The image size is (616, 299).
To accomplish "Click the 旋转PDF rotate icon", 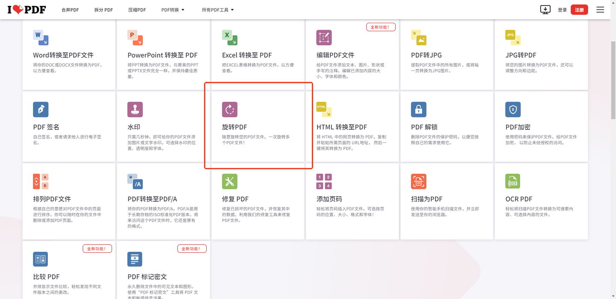I will pos(230,110).
